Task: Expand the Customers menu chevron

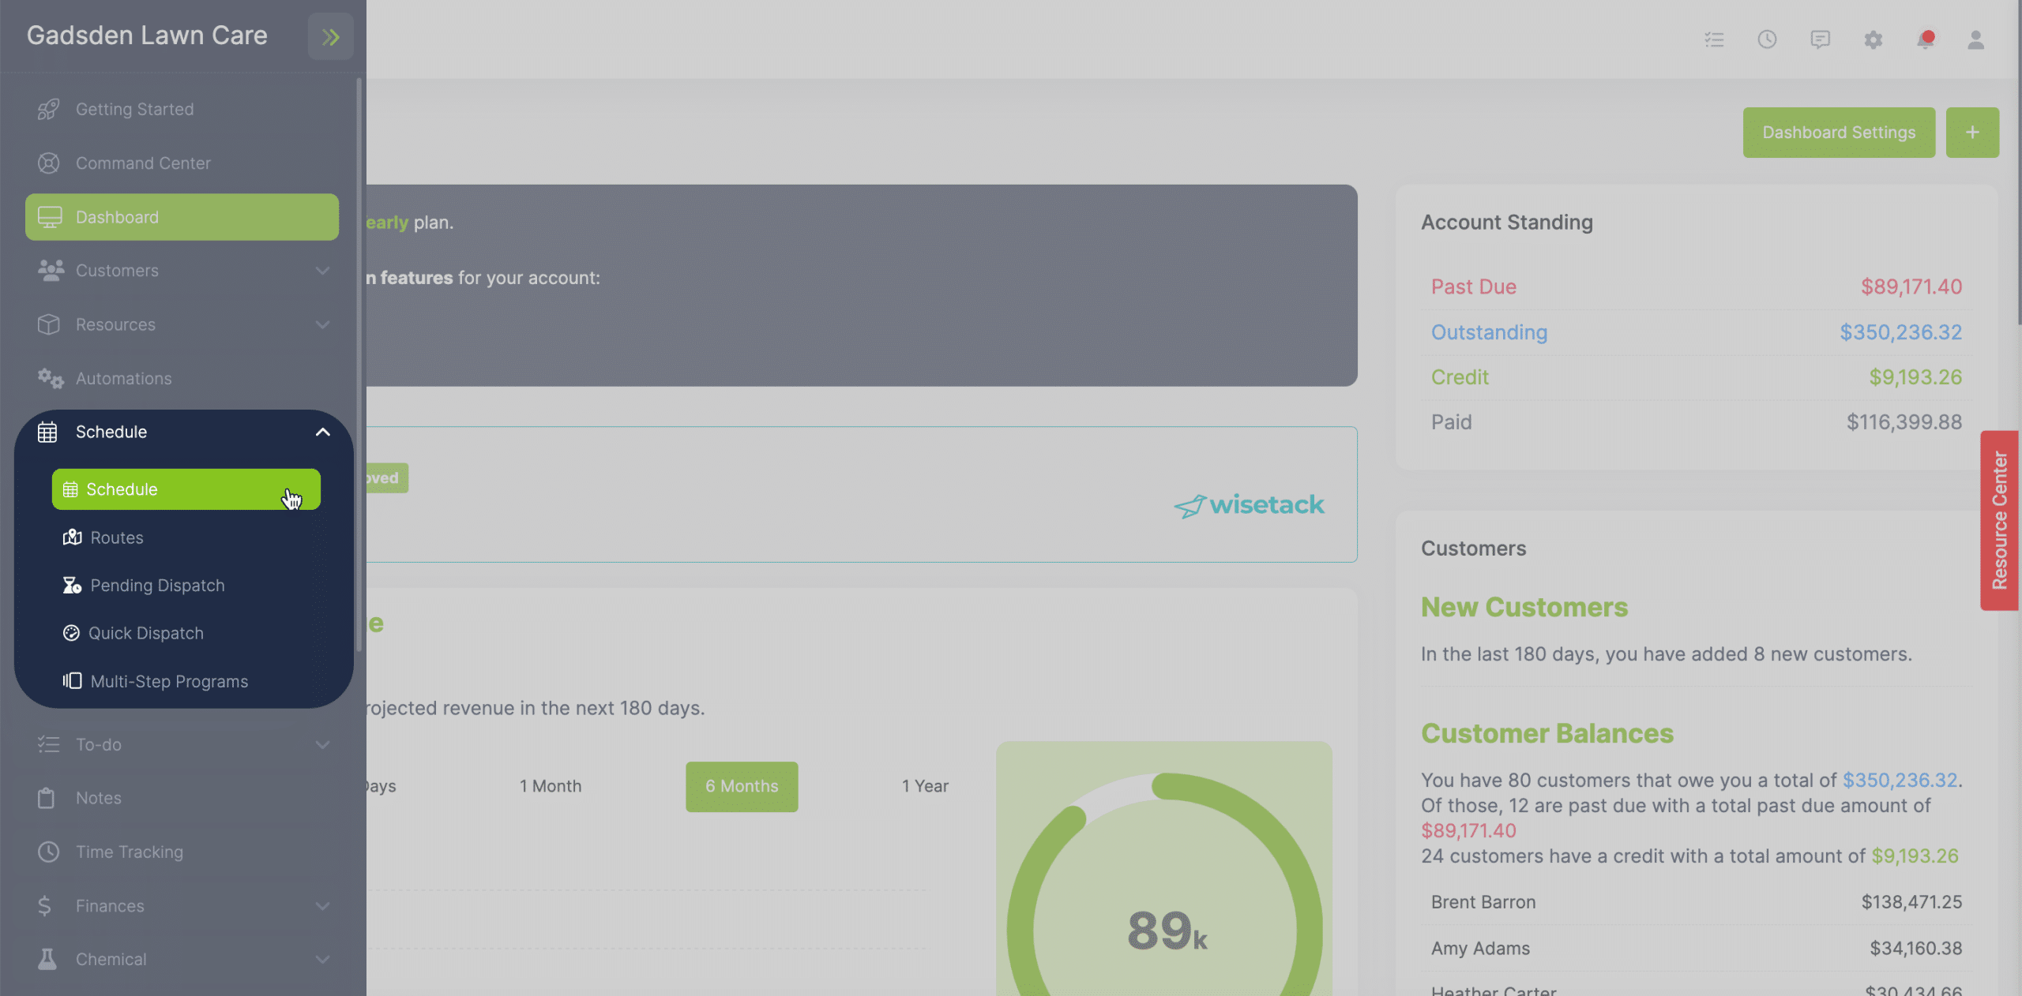Action: tap(322, 271)
